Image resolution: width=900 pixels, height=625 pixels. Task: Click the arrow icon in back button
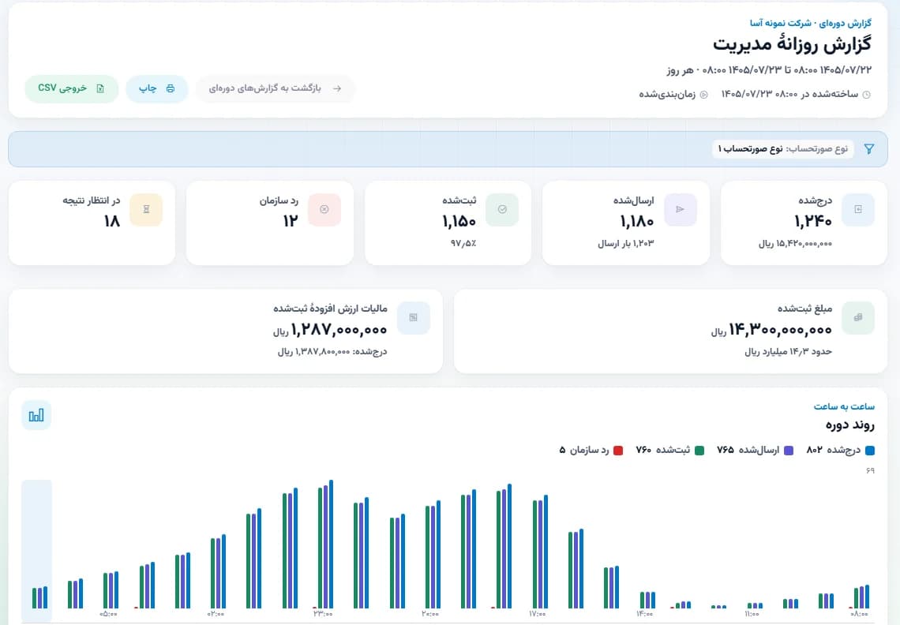point(337,88)
